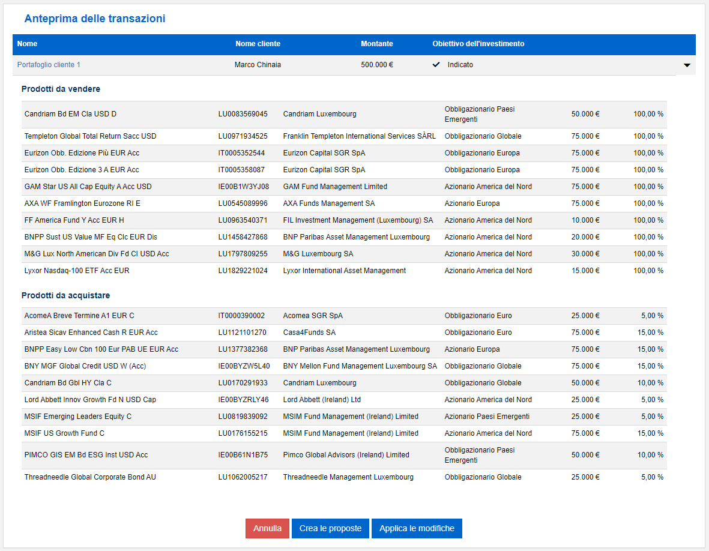Image resolution: width=709 pixels, height=551 pixels.
Task: Click Obiettivo dell'investimento column header
Action: (x=478, y=44)
